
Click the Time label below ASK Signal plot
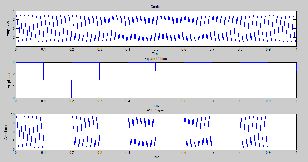pyautogui.click(x=156, y=157)
